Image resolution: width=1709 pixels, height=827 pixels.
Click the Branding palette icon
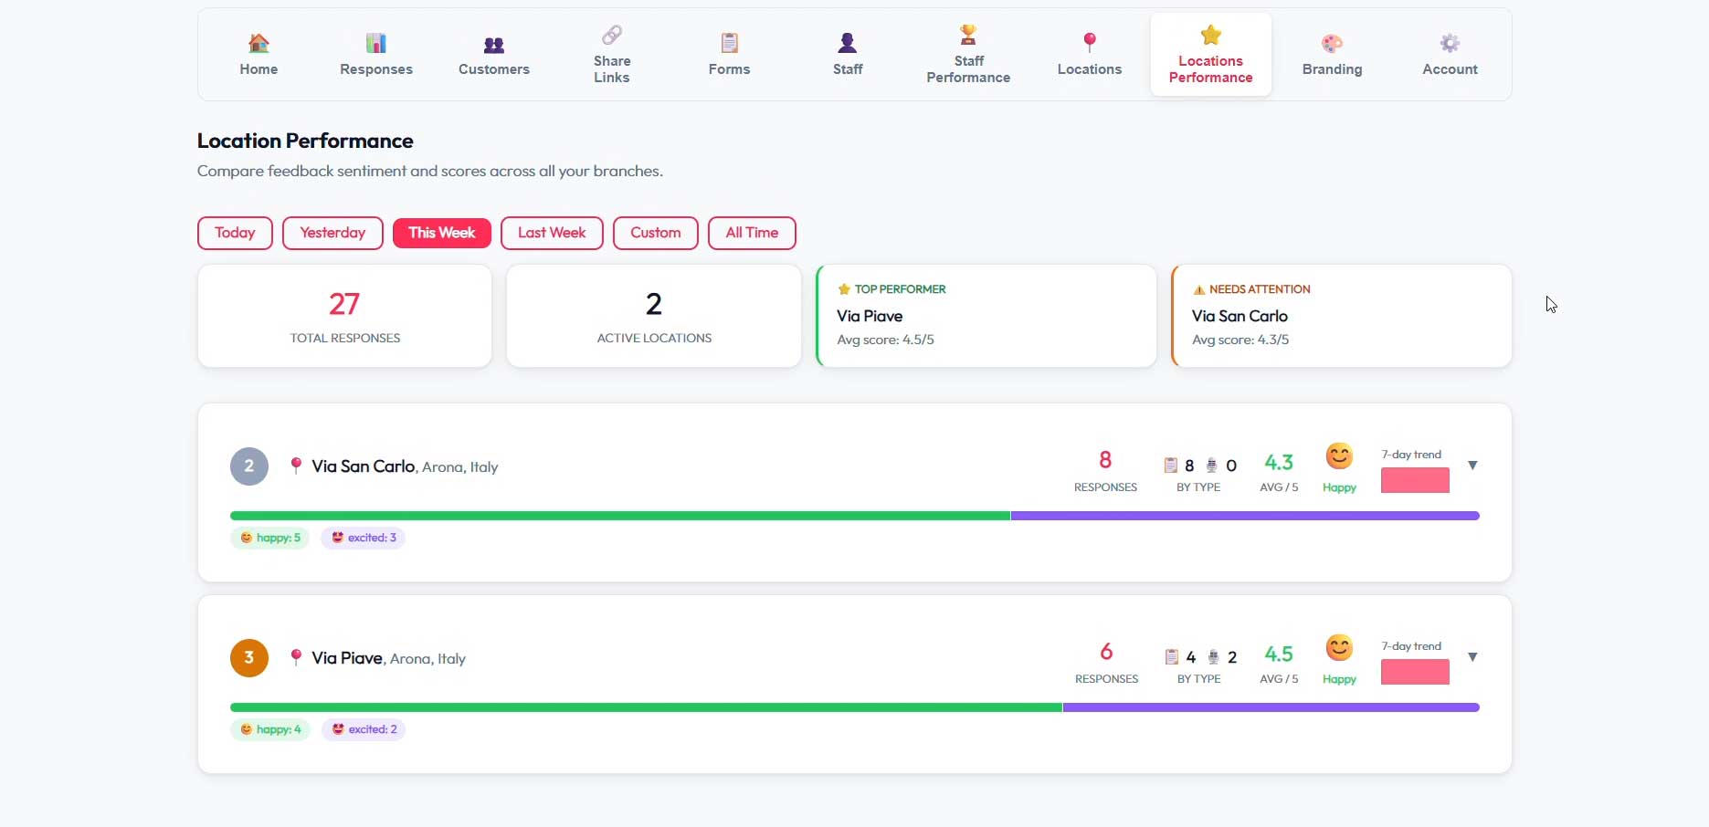point(1332,43)
